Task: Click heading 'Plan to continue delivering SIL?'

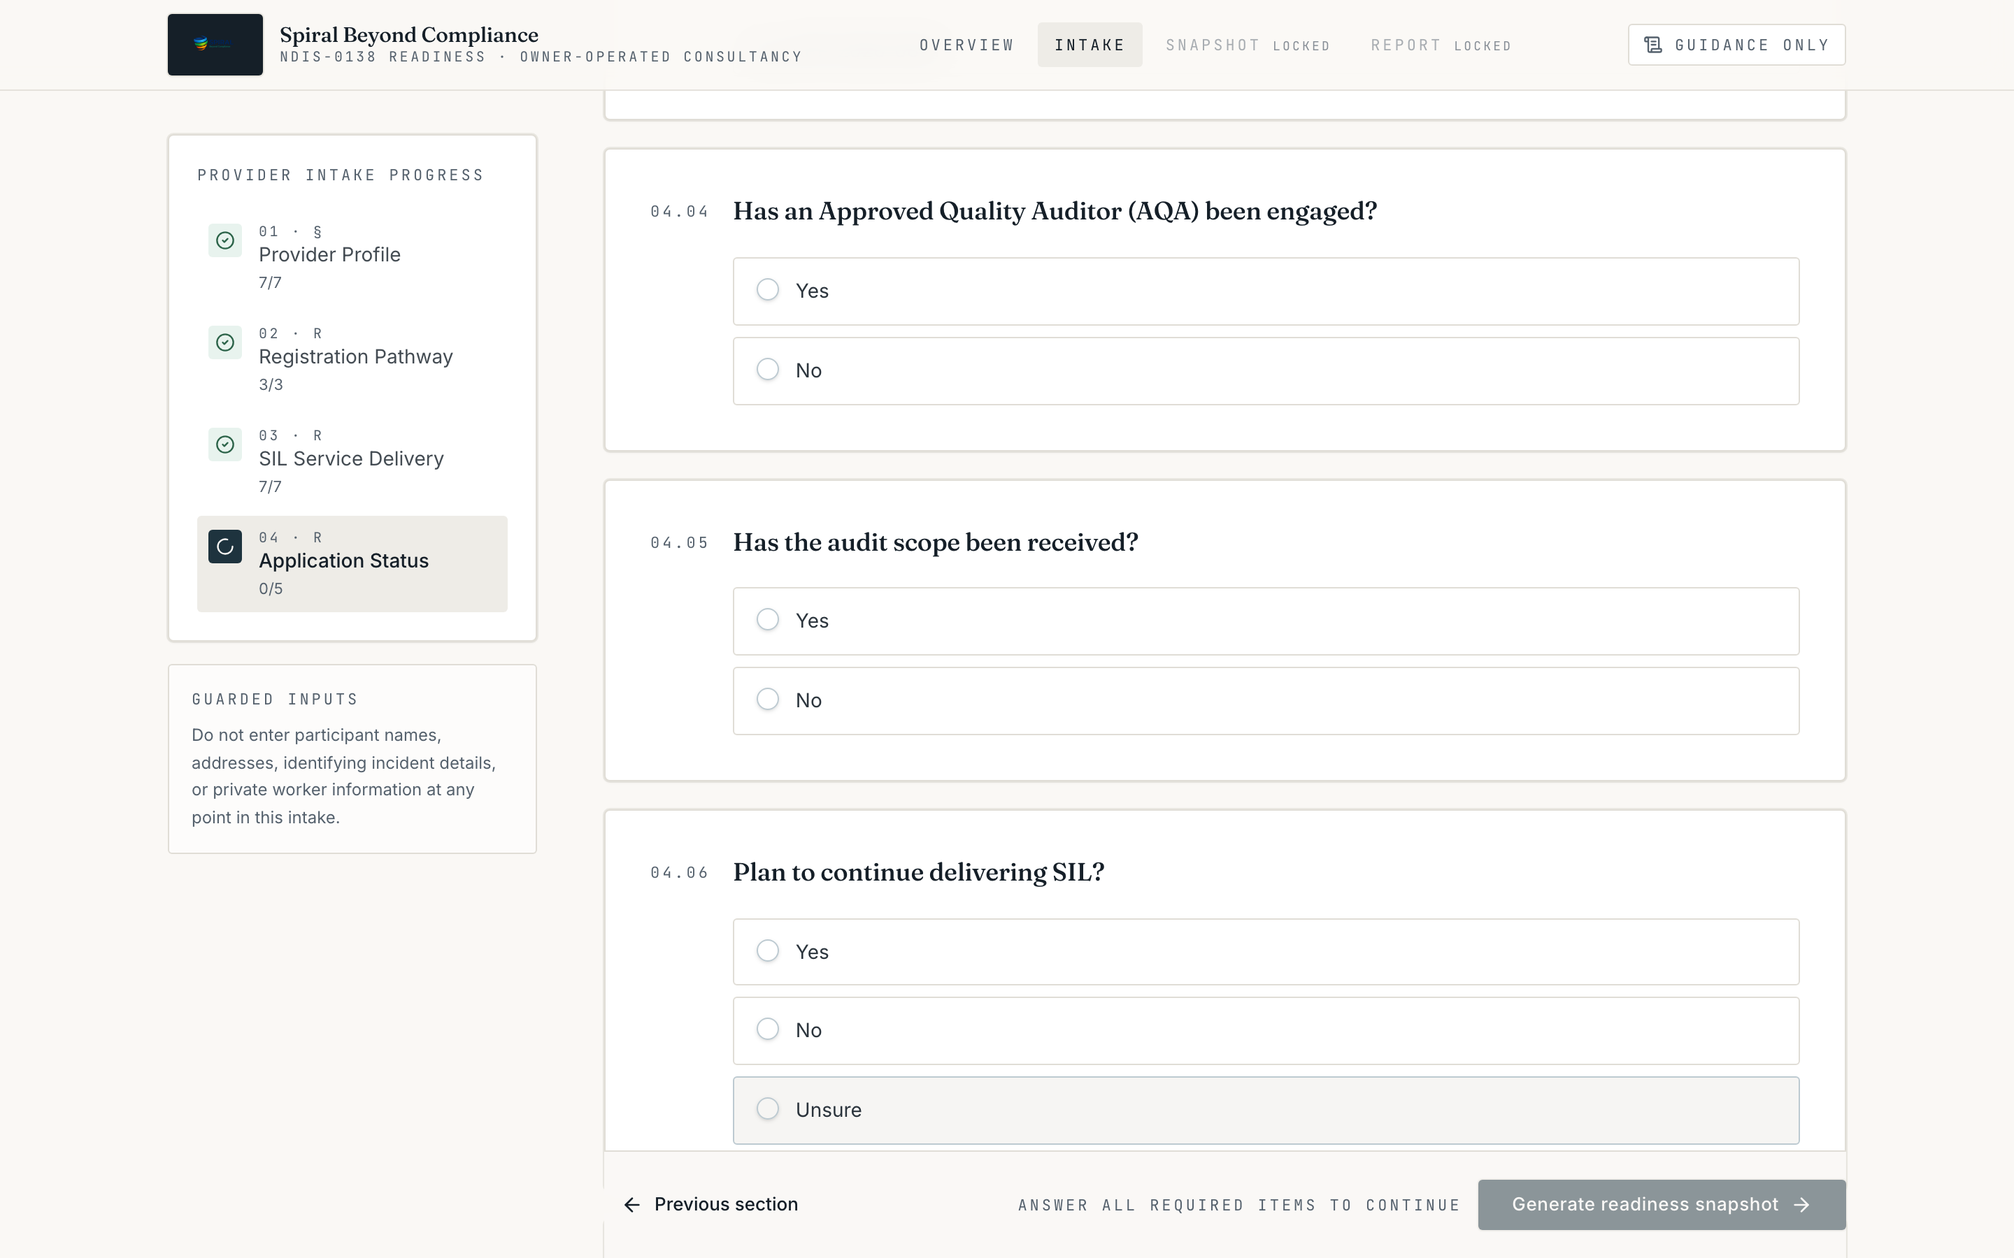Action: click(x=919, y=873)
